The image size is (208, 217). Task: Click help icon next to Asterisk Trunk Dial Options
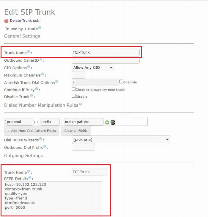click(x=56, y=82)
